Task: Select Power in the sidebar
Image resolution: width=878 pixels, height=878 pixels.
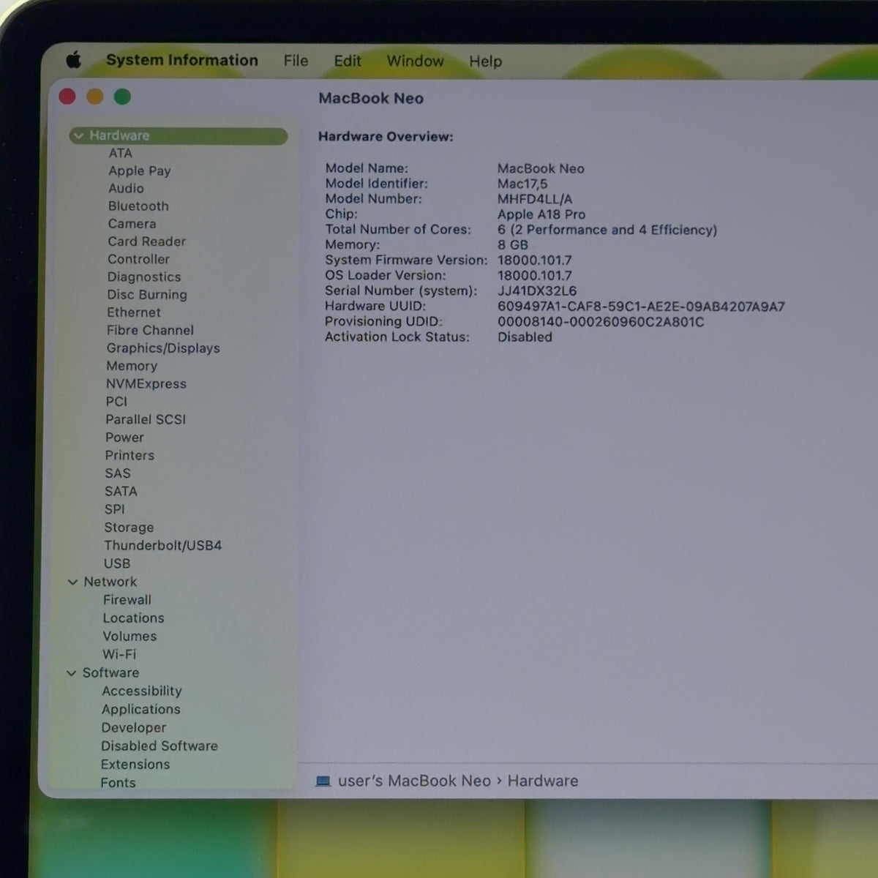Action: (124, 438)
